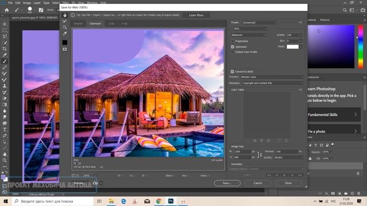Select the Zoom tool in Photoshop toolbar
Screen dimensions: 367x206
coord(5,160)
